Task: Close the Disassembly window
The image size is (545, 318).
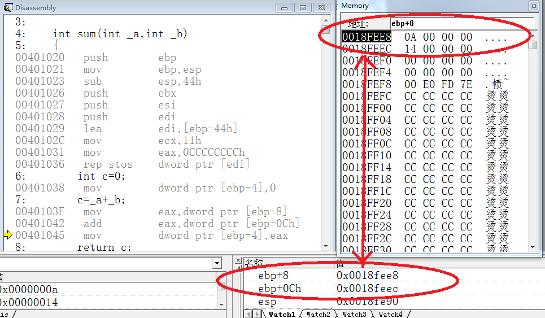Action: point(322,8)
